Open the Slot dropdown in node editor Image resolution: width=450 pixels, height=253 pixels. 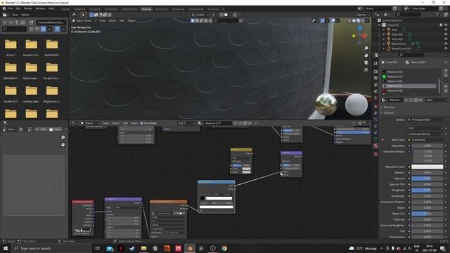pos(186,123)
